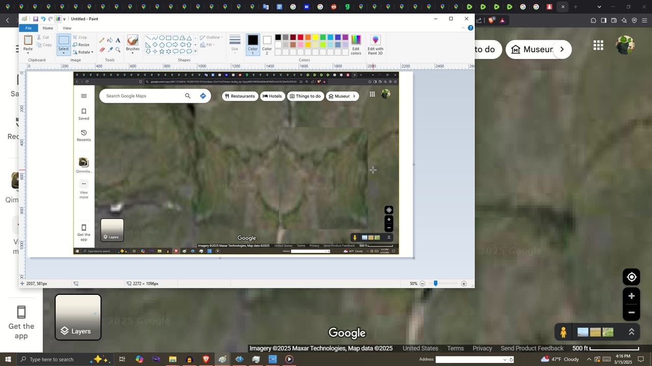Open the Edit colors dialog
652x366 pixels.
(356, 45)
